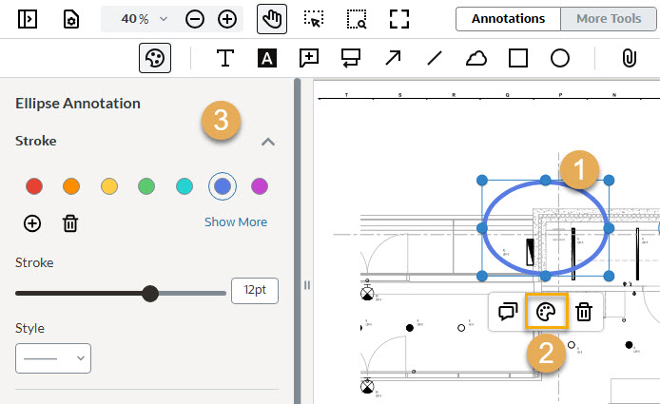Delete the annotation using popup trash icon
Image resolution: width=660 pixels, height=404 pixels.
[585, 312]
